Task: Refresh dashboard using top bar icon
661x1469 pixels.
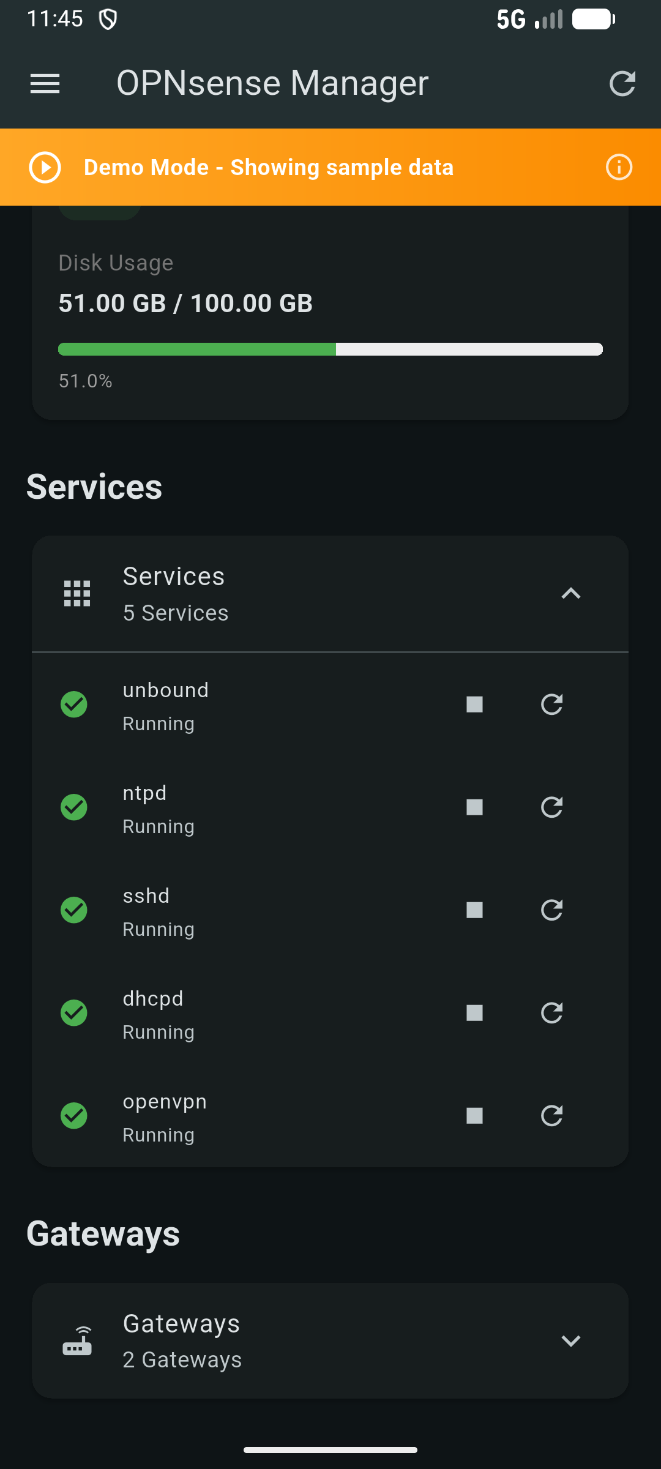Action: pyautogui.click(x=622, y=84)
